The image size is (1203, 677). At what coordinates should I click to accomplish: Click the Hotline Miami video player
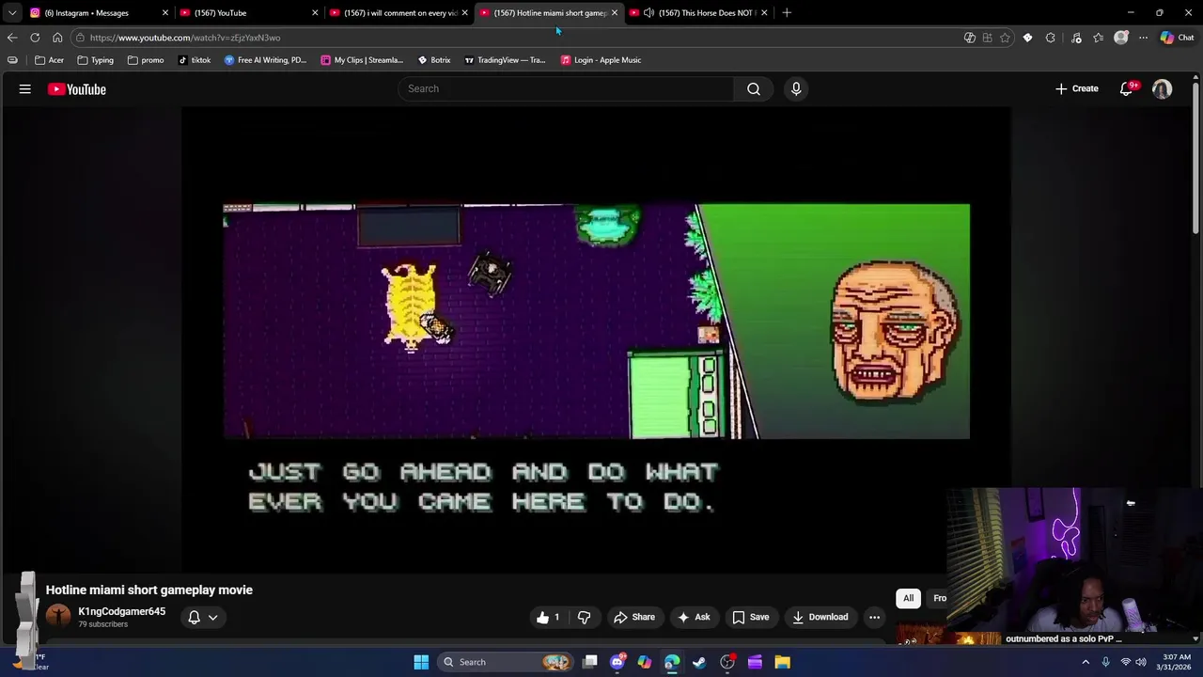[x=596, y=338]
